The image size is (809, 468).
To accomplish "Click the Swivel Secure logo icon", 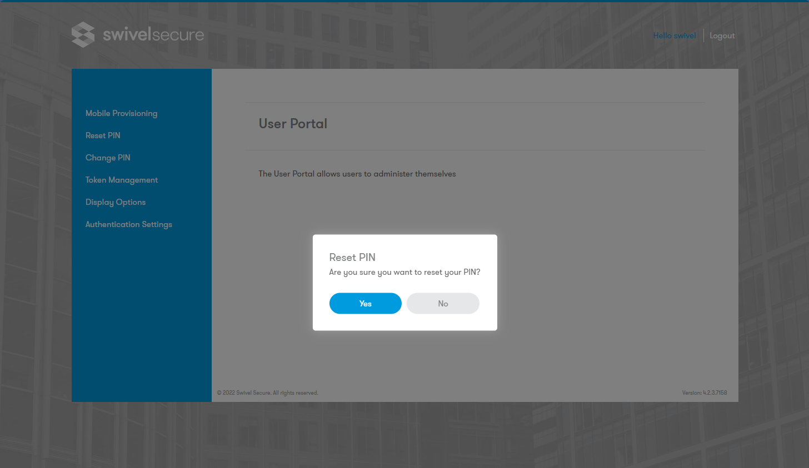I will tap(83, 35).
